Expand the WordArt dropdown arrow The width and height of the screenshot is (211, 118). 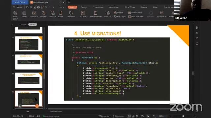(112, 17)
